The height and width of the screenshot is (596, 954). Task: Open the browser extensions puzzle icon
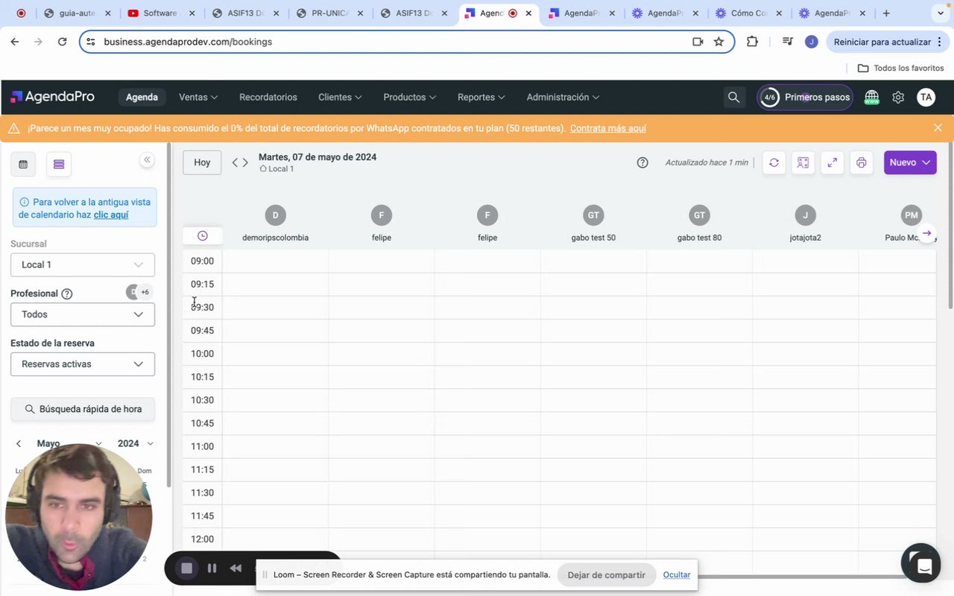752,42
